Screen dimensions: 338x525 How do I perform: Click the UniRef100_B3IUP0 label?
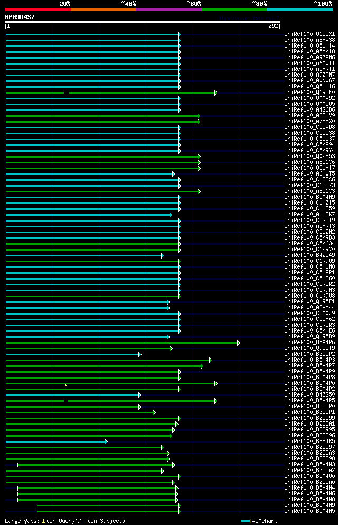[309, 407]
